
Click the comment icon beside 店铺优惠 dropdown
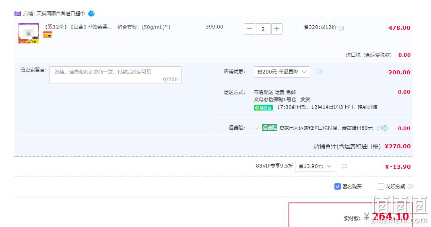tap(319, 72)
